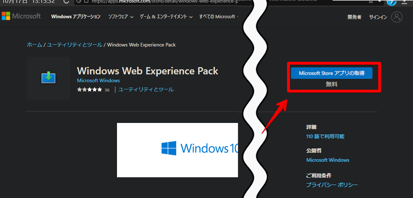Open ユーティリティとツール category link beside rating
The height and width of the screenshot is (198, 413).
[146, 89]
